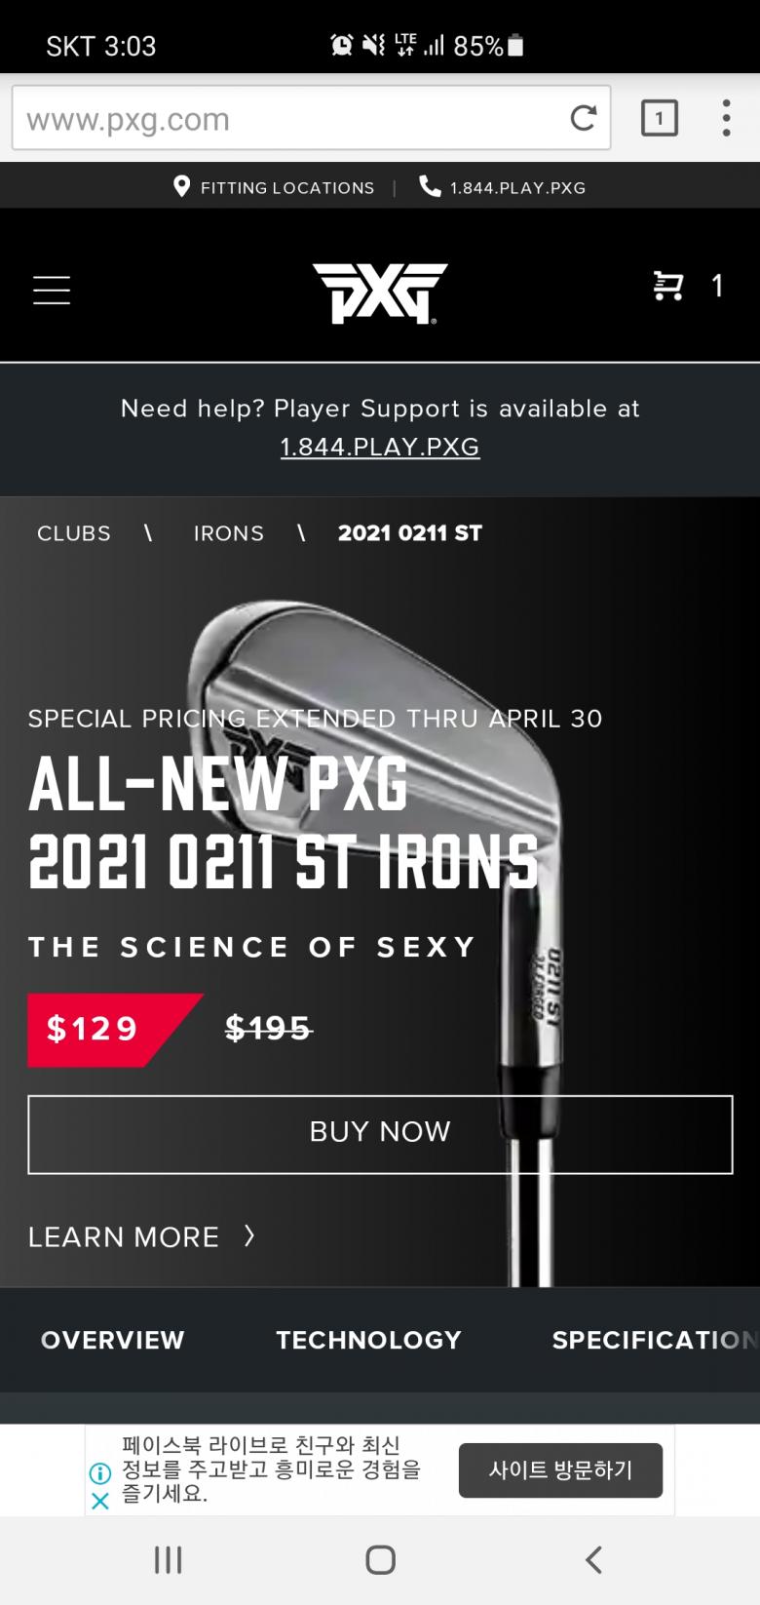Open the Specifications tab
The image size is (760, 1605).
pyautogui.click(x=653, y=1340)
